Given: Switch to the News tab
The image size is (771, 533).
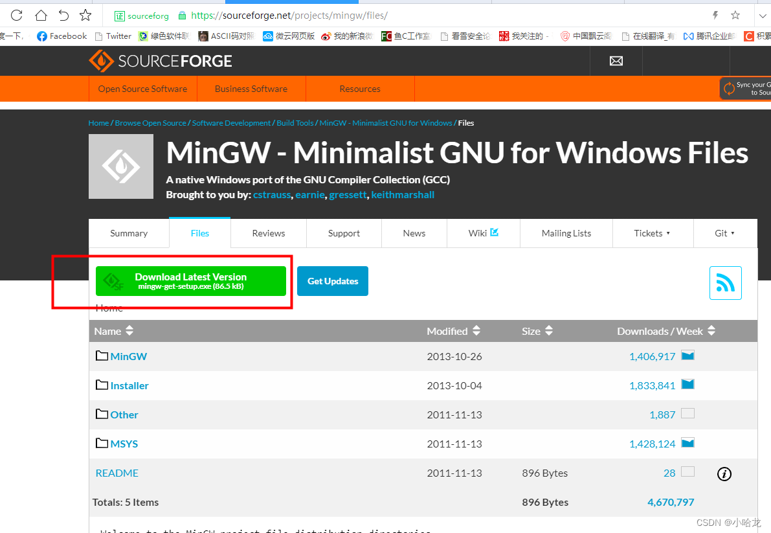Looking at the screenshot, I should [x=414, y=233].
